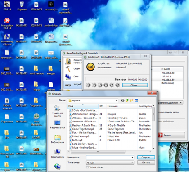
Task: Select the file 2John Lennon - Imagi...
Action: [83, 114]
